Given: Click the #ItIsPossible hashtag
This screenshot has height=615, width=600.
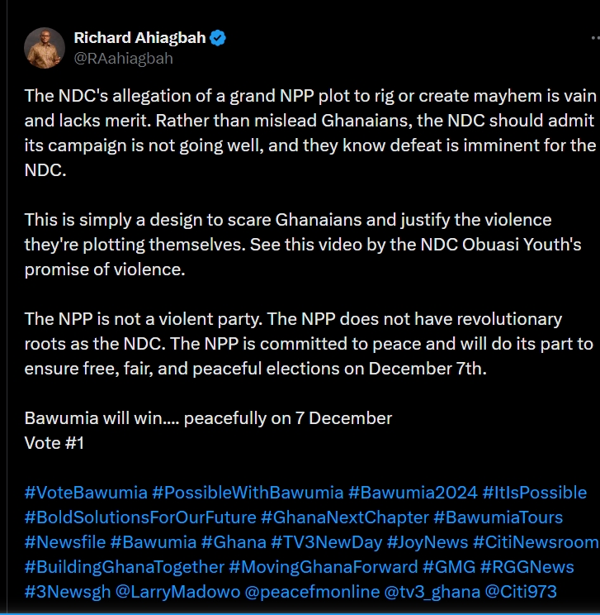Looking at the screenshot, I should click(x=535, y=493).
